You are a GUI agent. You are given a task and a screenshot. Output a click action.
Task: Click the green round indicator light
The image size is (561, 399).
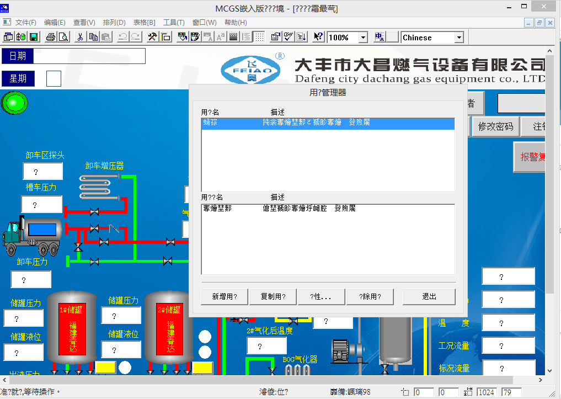(x=14, y=103)
